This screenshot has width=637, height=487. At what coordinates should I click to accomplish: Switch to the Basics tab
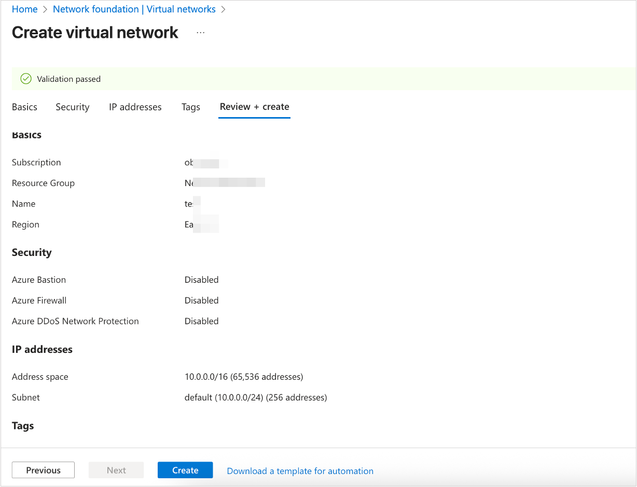(24, 107)
